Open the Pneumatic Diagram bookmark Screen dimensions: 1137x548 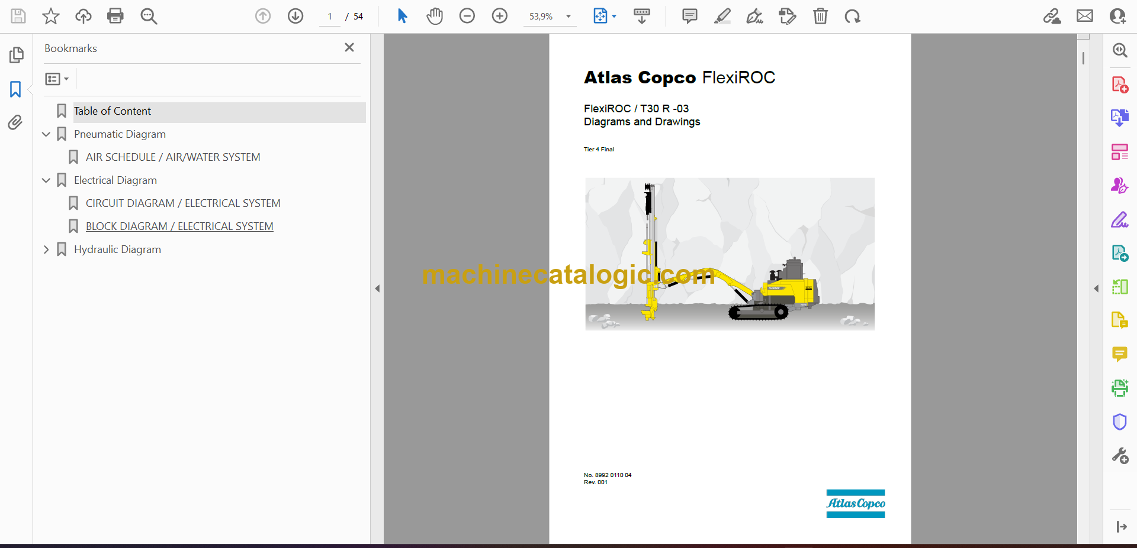click(120, 134)
